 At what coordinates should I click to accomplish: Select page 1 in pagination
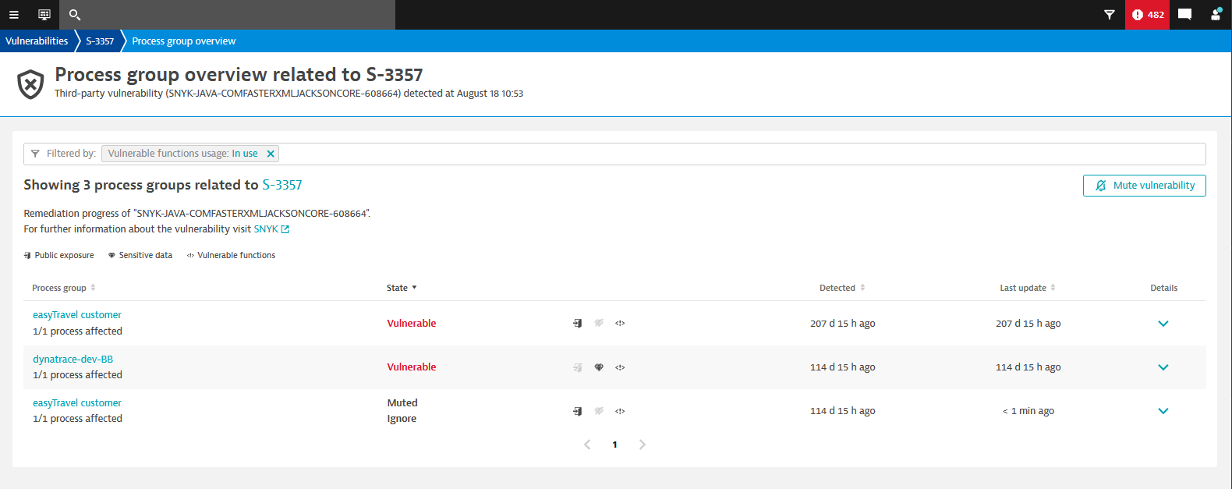614,445
